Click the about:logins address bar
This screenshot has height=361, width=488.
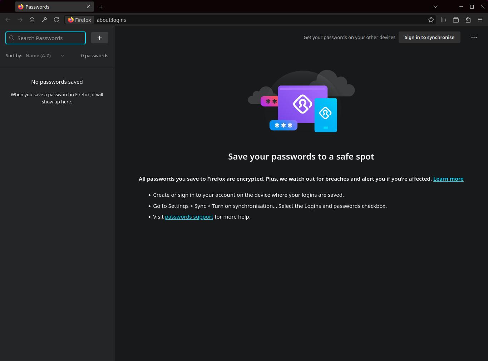coord(250,20)
